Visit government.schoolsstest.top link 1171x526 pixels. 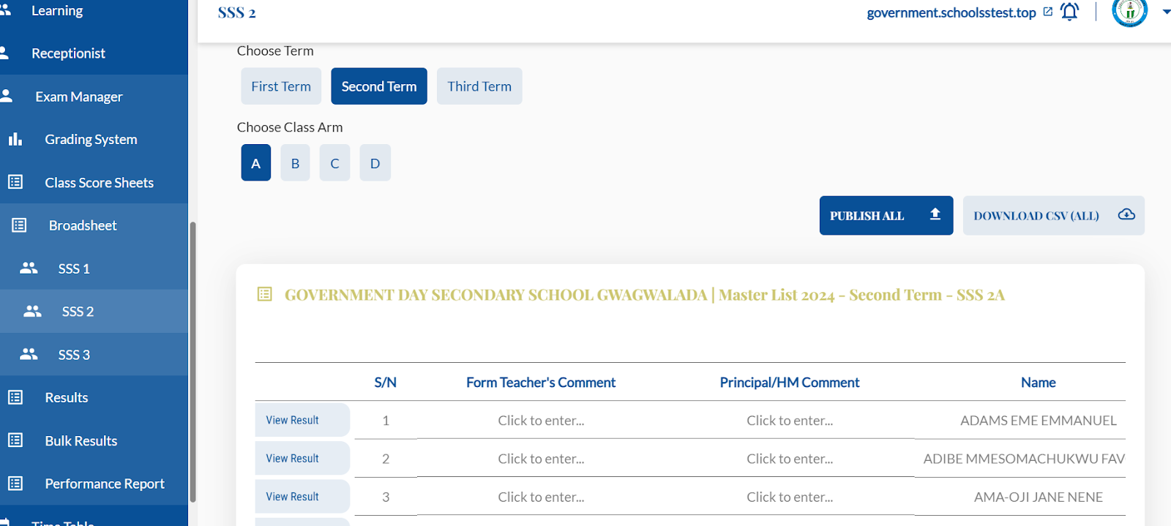(x=951, y=12)
